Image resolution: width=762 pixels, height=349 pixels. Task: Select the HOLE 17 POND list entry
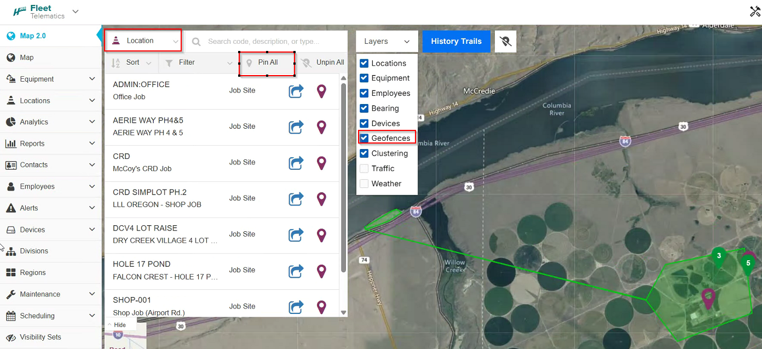pos(222,271)
